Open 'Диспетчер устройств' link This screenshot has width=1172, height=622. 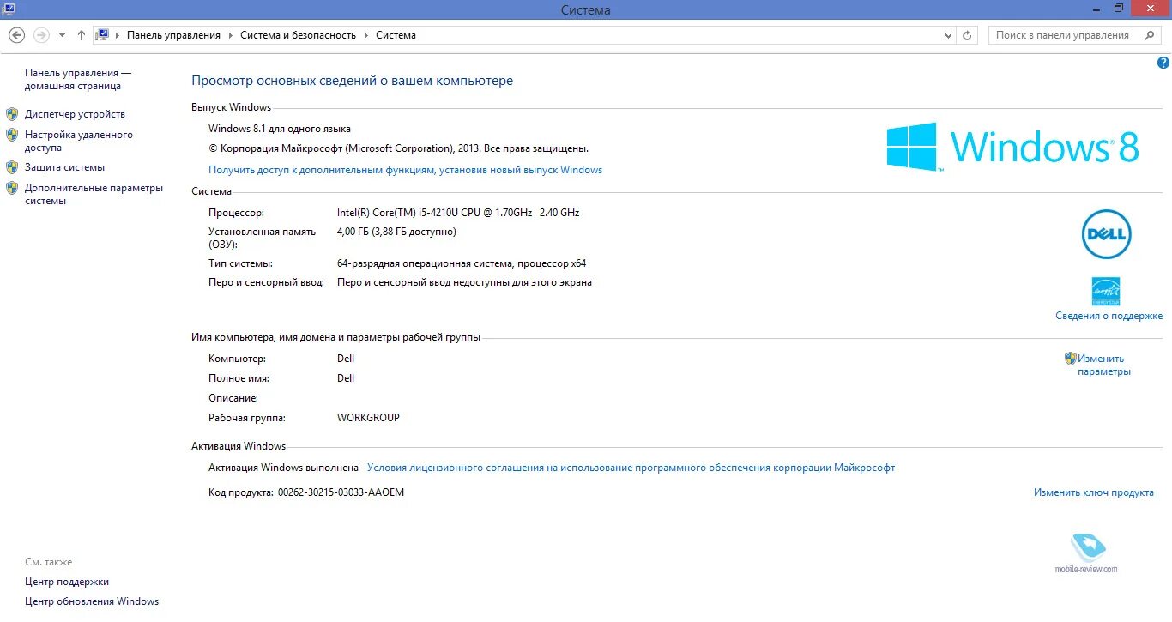(x=75, y=114)
